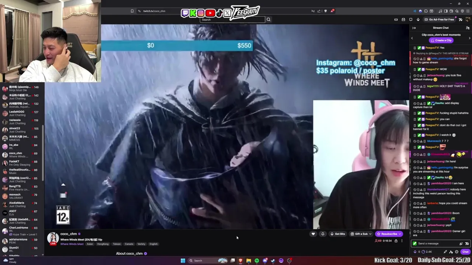Open the Prime loot crown icon
The height and width of the screenshot is (265, 472).
click(x=396, y=20)
